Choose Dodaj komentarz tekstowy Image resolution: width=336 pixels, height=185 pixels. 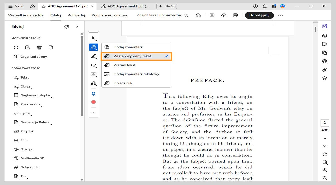click(x=136, y=74)
